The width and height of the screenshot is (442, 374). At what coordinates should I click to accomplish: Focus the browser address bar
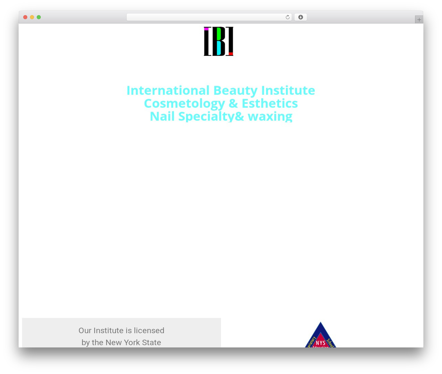tap(209, 17)
